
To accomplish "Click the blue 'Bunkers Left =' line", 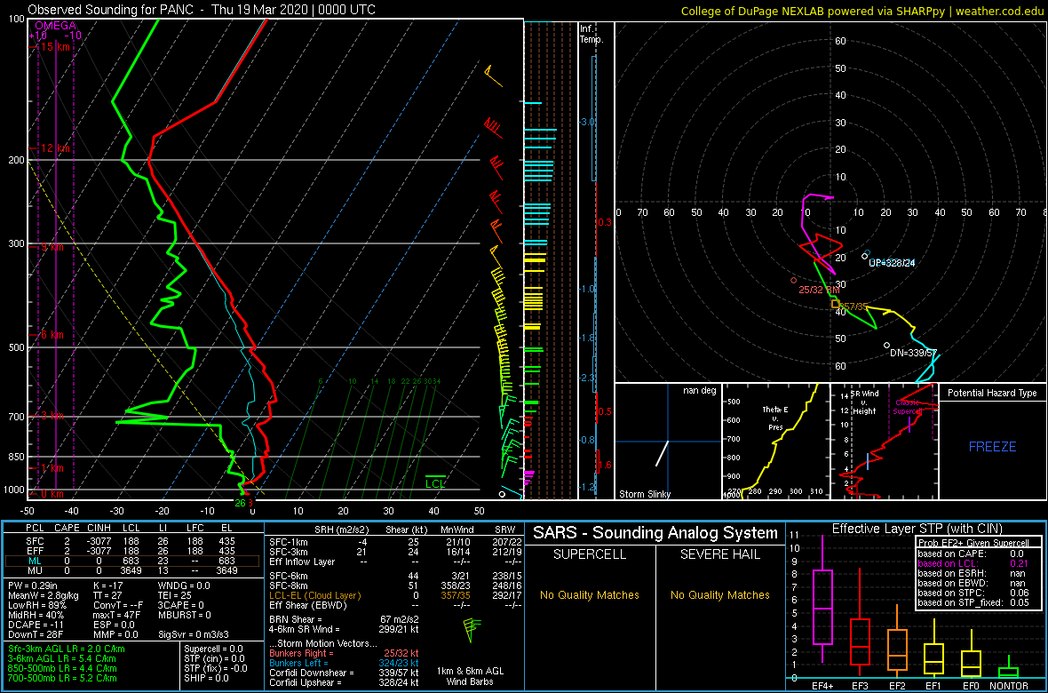I will [x=345, y=663].
